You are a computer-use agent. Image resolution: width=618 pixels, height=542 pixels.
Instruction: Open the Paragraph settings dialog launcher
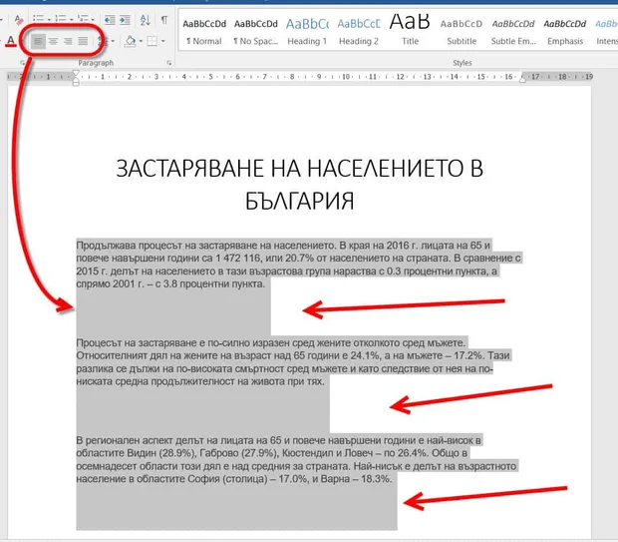(x=169, y=63)
